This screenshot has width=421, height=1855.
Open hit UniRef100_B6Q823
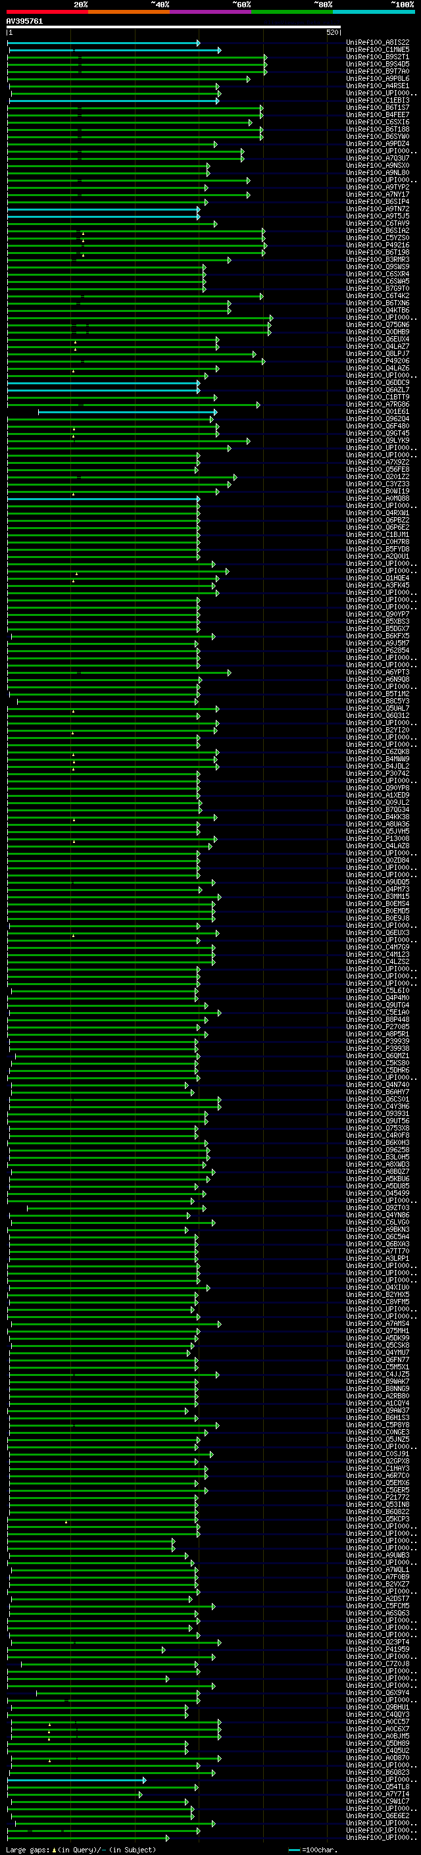click(378, 1772)
